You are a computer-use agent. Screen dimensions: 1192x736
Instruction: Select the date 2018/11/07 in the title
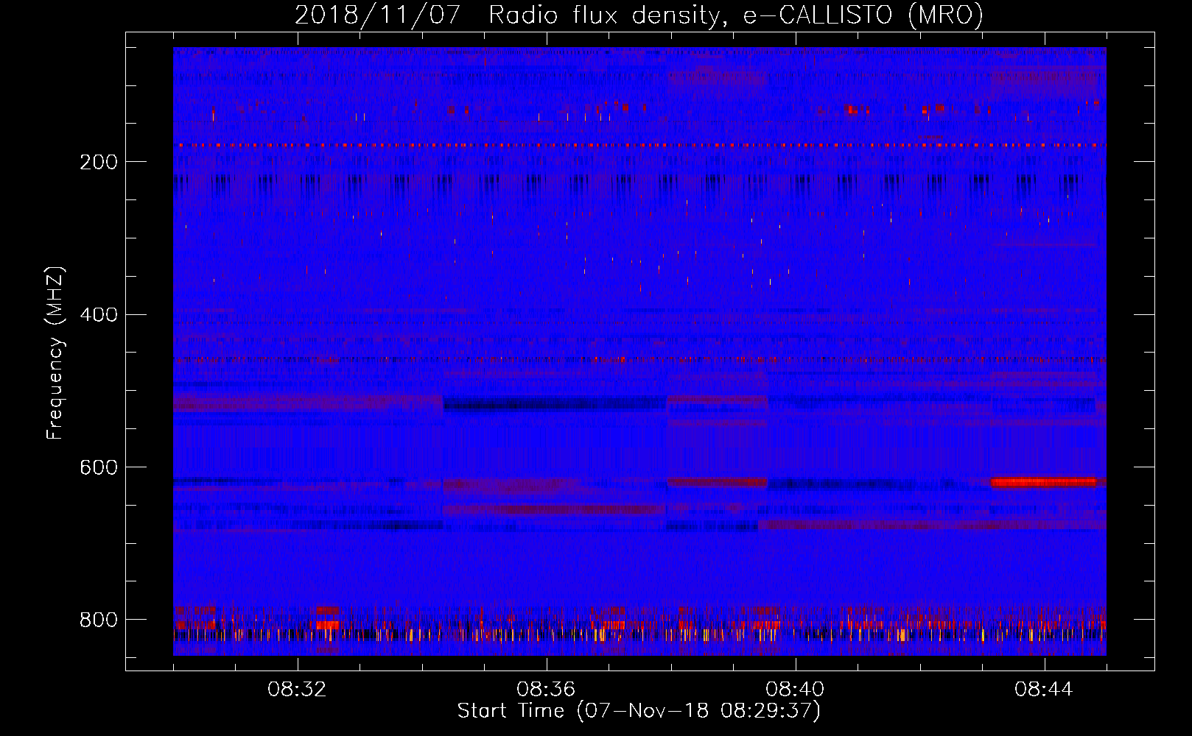378,15
